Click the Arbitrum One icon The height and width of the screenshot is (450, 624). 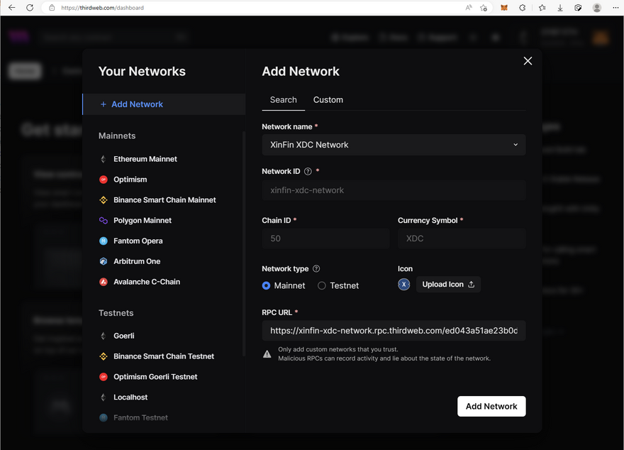(x=103, y=261)
